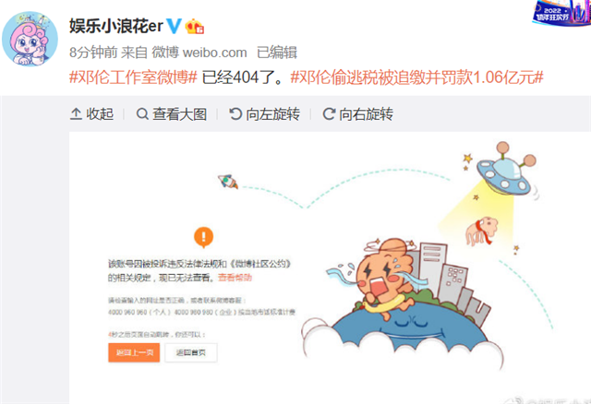Click the orange crown member badge
The image size is (591, 404).
[195, 27]
